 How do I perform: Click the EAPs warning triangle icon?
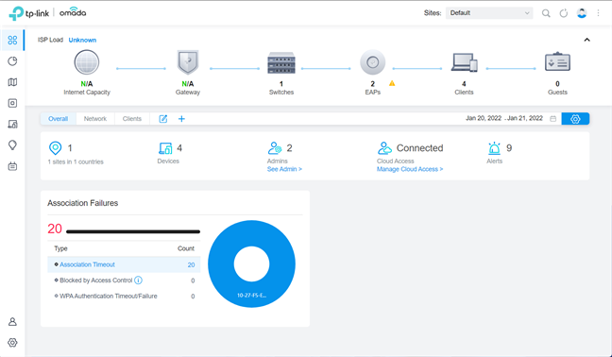(392, 83)
